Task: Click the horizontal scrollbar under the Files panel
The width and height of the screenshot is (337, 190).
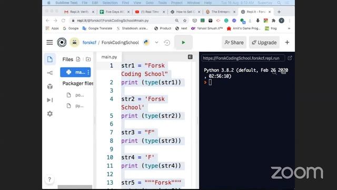Action: (x=75, y=187)
